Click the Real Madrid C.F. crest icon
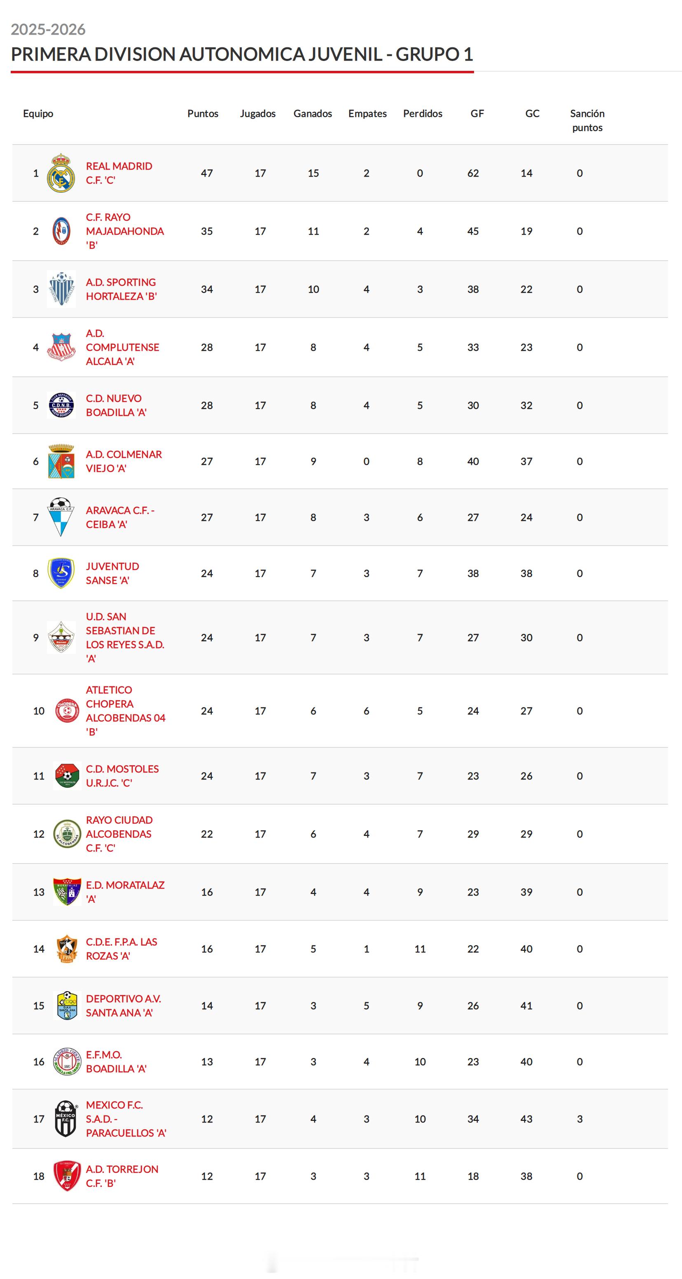 61,173
